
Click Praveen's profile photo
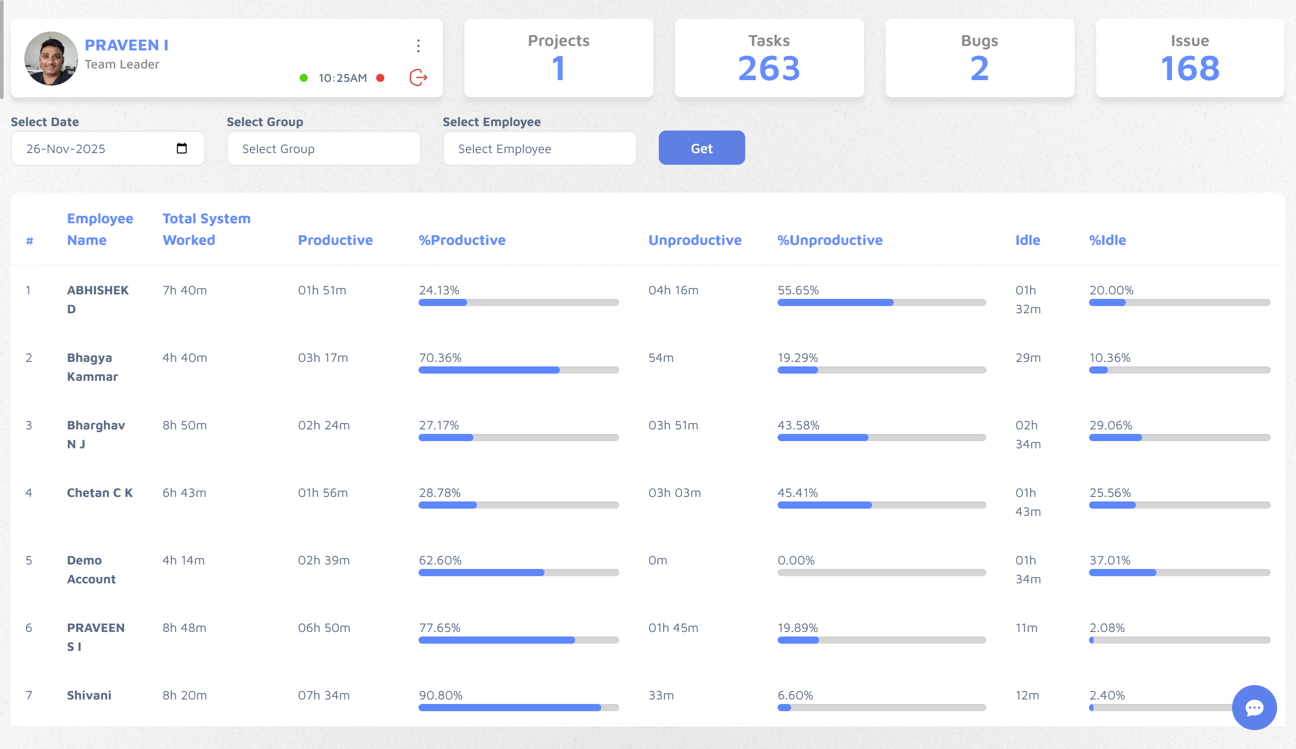tap(51, 58)
